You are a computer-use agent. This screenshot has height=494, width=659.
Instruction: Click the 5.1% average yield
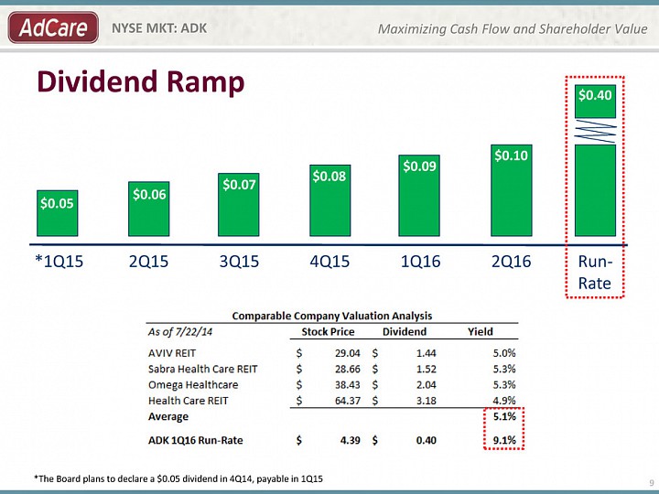coord(504,417)
